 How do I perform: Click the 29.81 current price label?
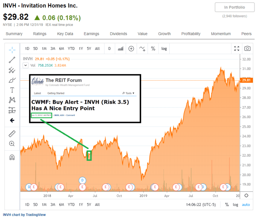(x=246, y=80)
